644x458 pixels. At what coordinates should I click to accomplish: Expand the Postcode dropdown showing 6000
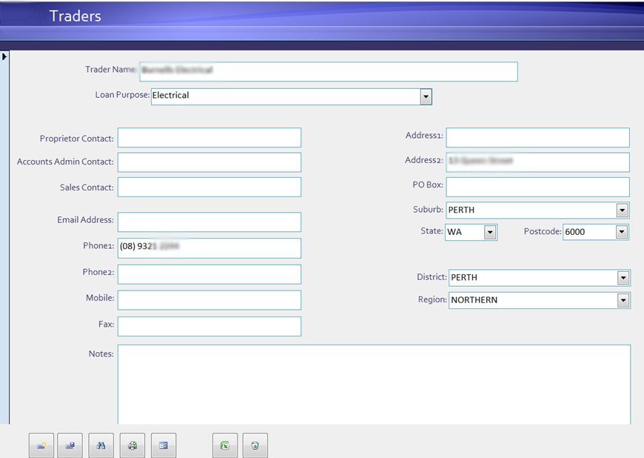tap(622, 232)
